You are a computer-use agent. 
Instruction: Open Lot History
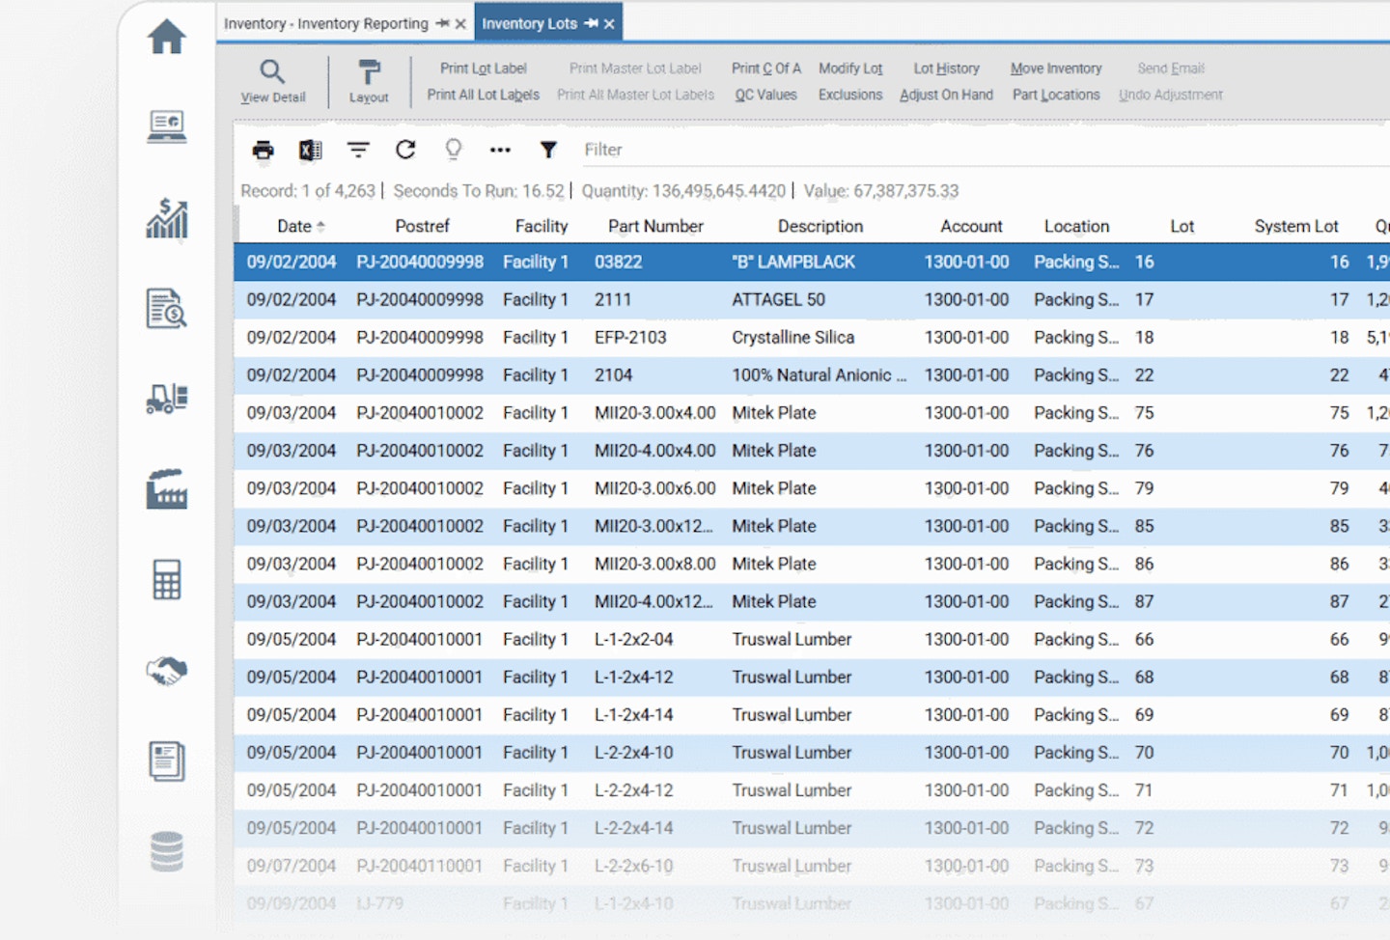click(x=947, y=69)
